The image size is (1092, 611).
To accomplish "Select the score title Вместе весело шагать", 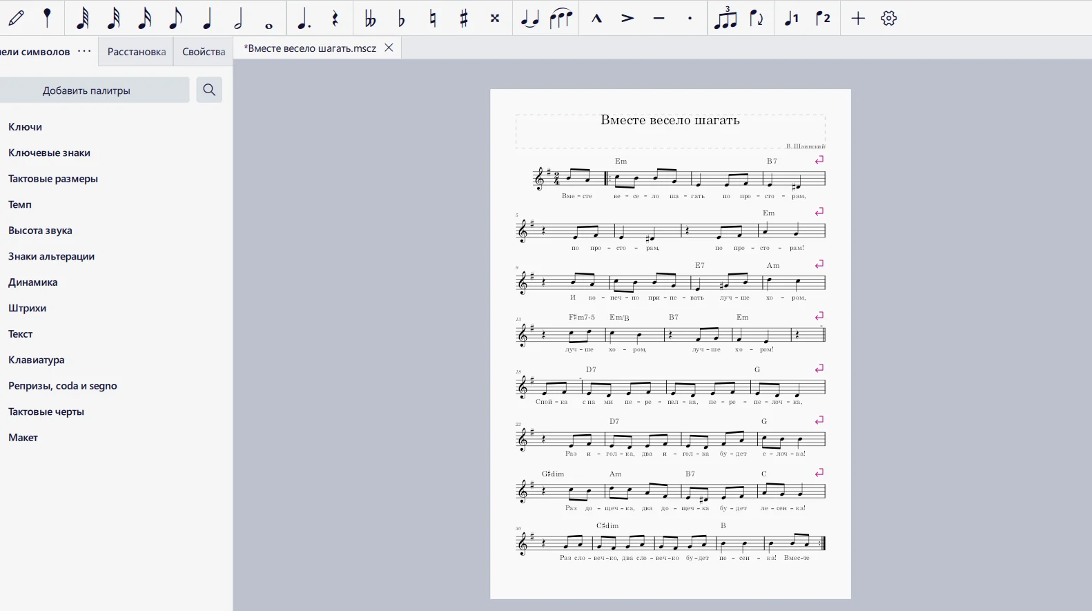I will (670, 120).
